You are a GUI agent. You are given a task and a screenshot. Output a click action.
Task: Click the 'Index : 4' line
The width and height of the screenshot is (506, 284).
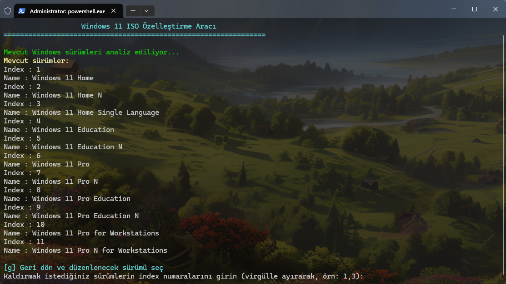click(22, 121)
